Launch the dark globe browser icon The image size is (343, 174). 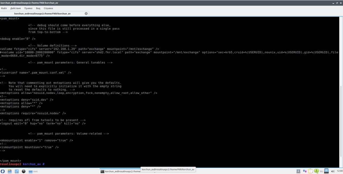click(x=24, y=171)
